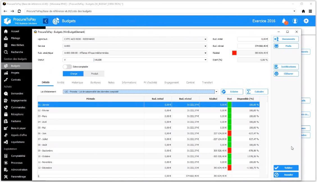Click the notification bell icon
Image resolution: width=317 pixels, height=182 pixels.
284,21
